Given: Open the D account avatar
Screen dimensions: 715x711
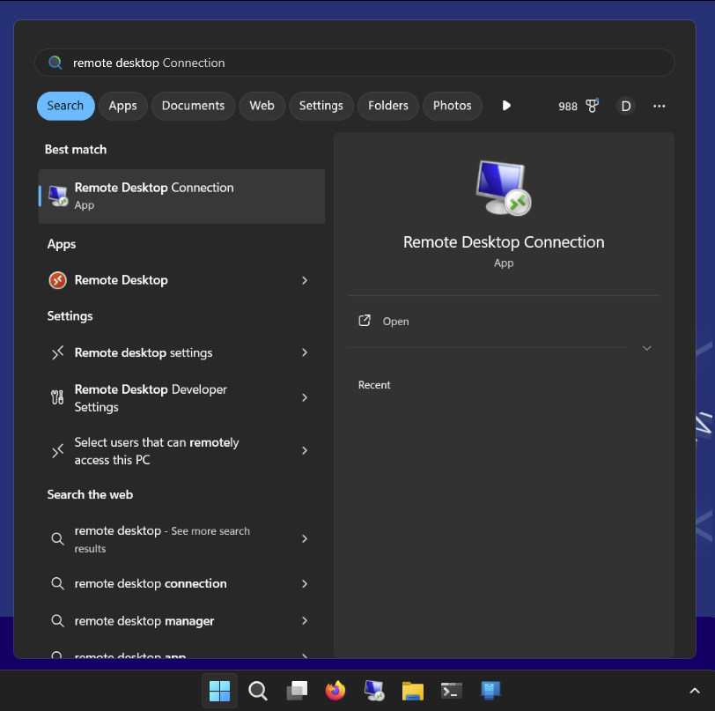Looking at the screenshot, I should pos(625,106).
